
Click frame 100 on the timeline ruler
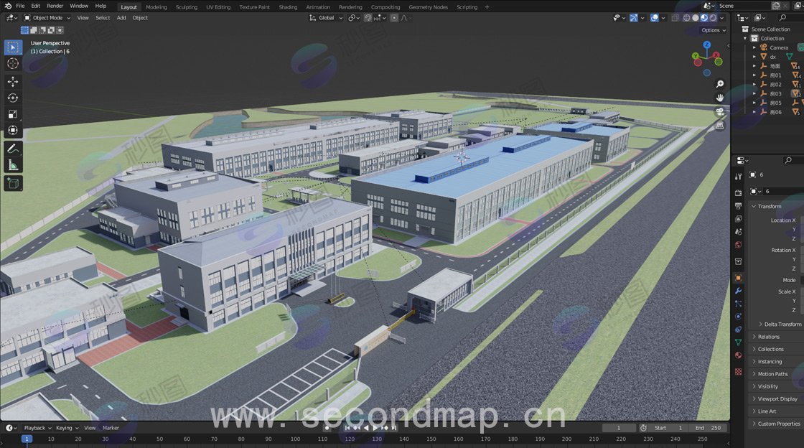point(295,439)
